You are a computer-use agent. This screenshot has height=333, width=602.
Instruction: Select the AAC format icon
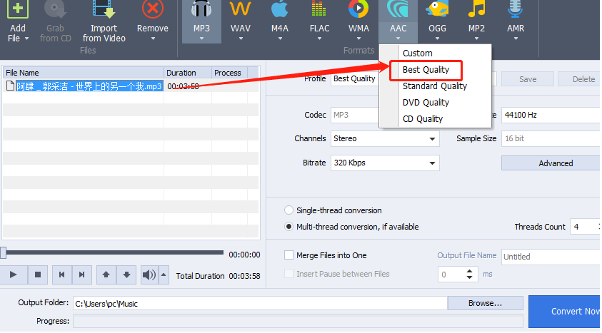tap(398, 9)
